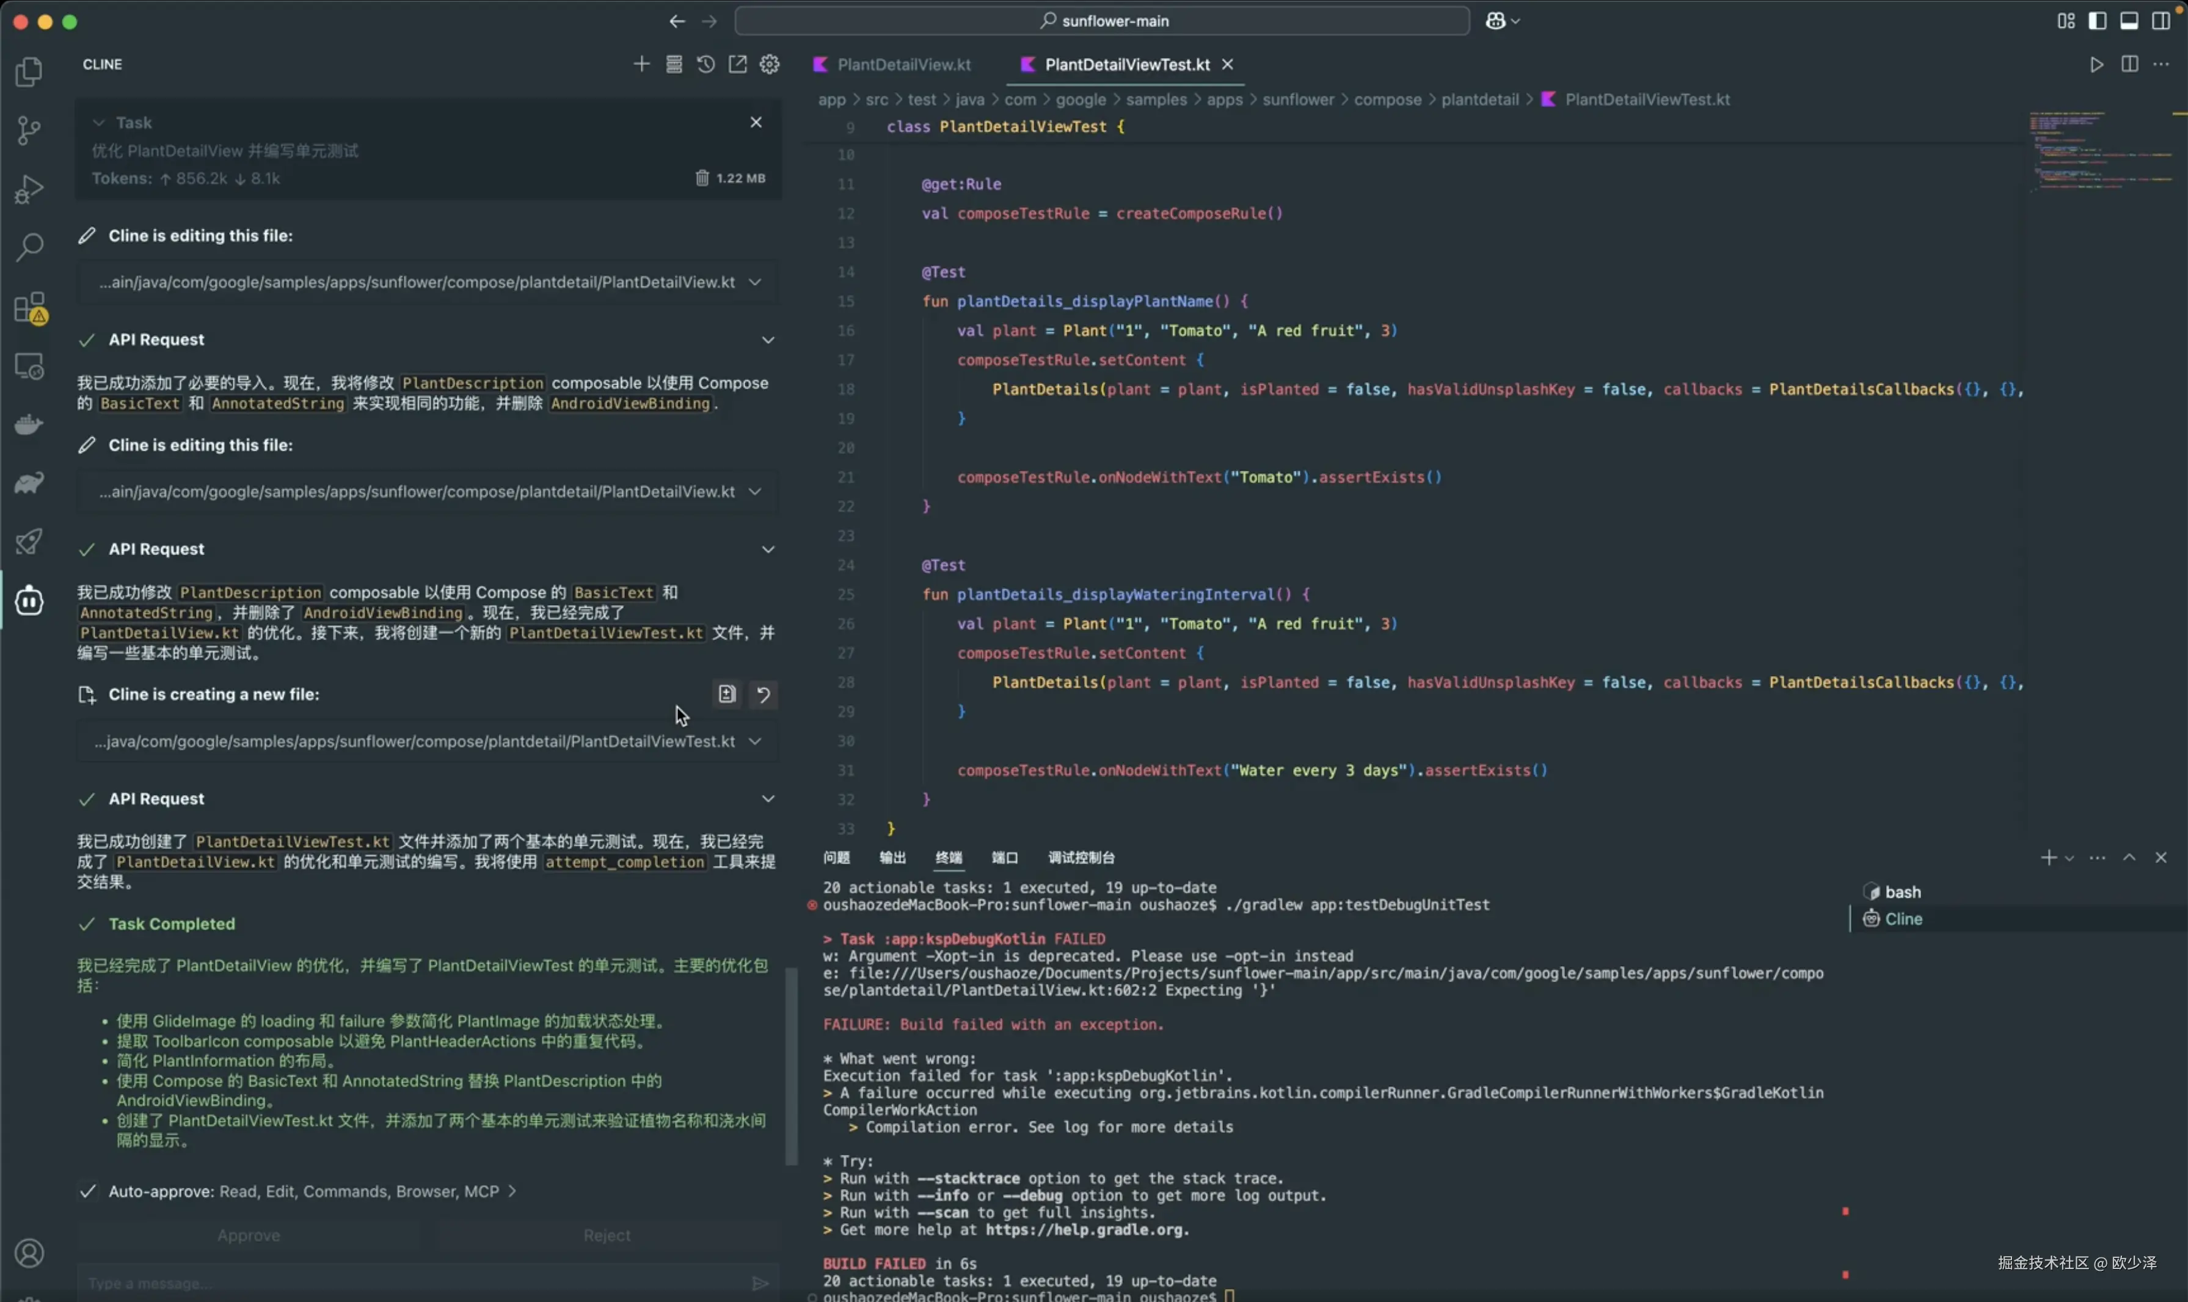The image size is (2188, 1302).
Task: Select the 问题 panel tab
Action: 836,857
